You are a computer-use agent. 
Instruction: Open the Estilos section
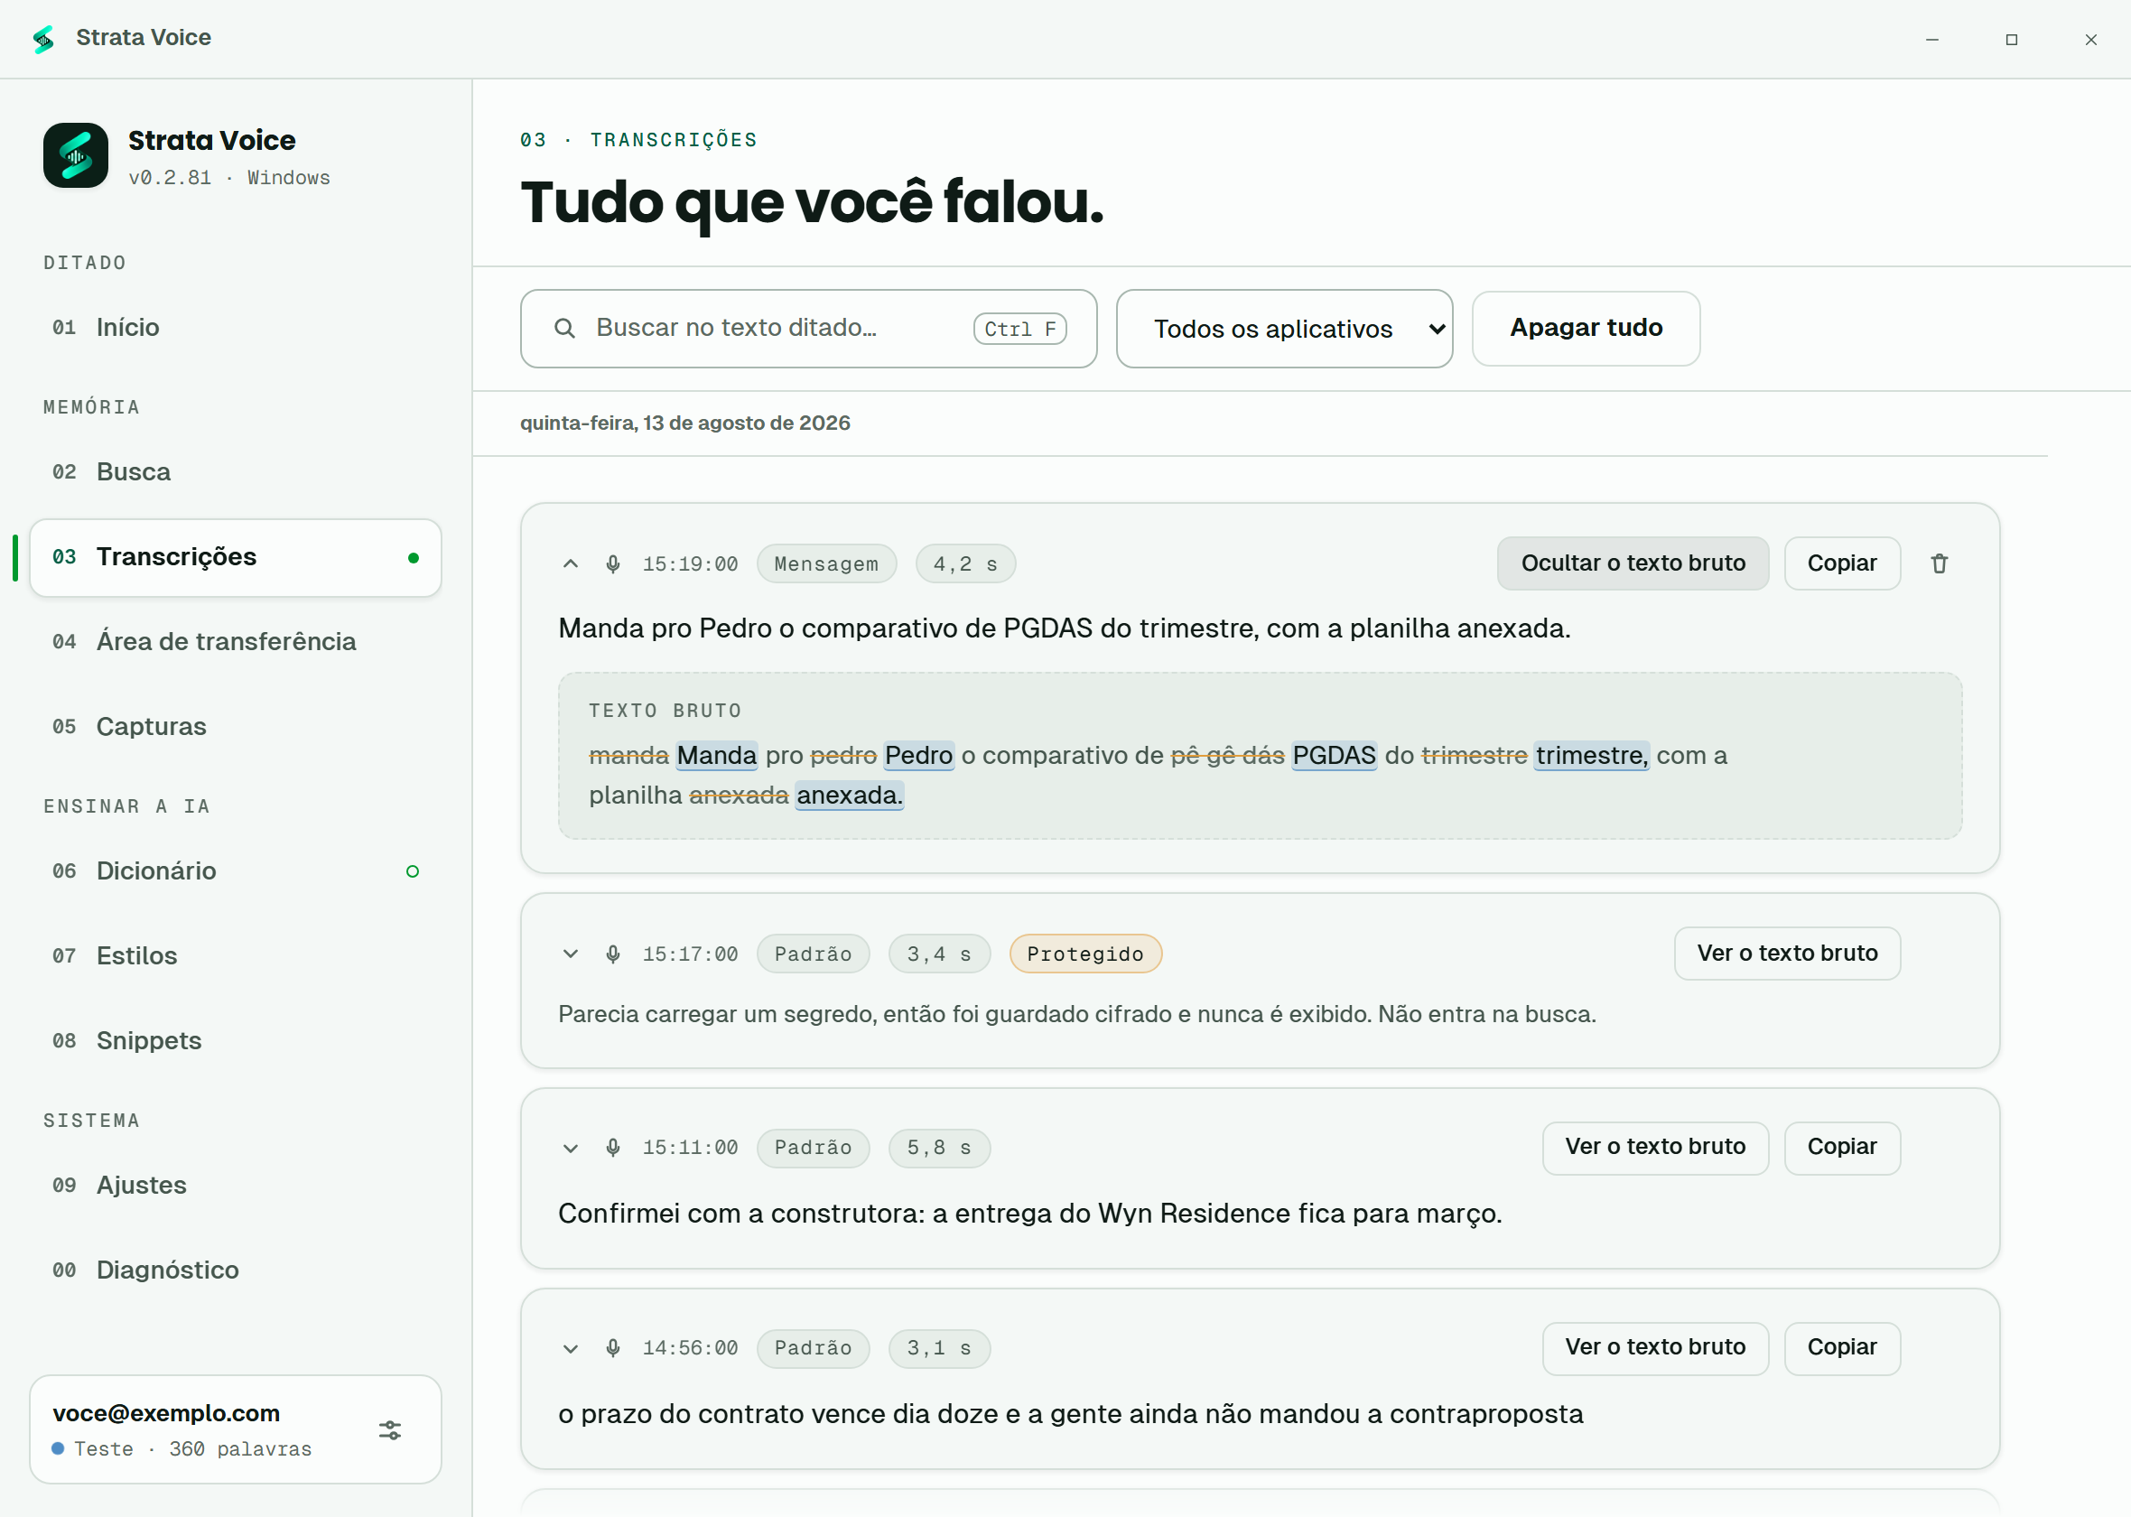click(236, 955)
